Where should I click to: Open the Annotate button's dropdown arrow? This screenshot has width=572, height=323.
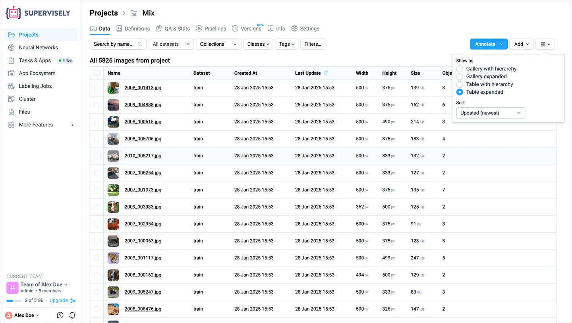coord(502,44)
